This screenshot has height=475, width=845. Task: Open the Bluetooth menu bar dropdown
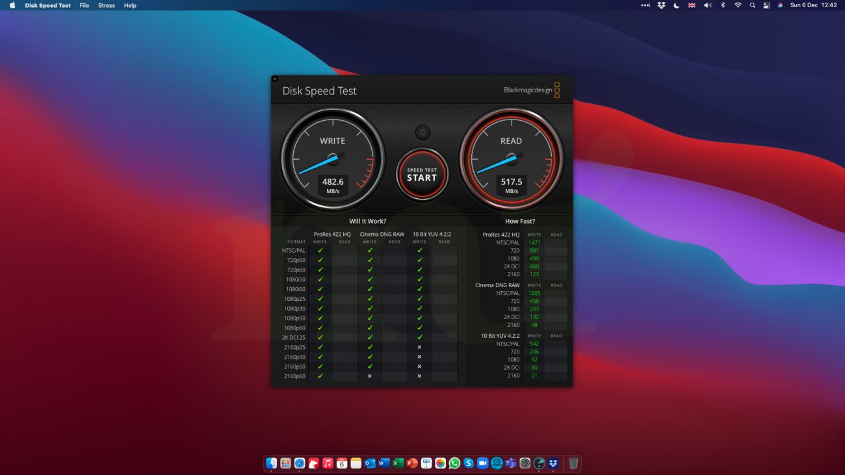tap(723, 5)
